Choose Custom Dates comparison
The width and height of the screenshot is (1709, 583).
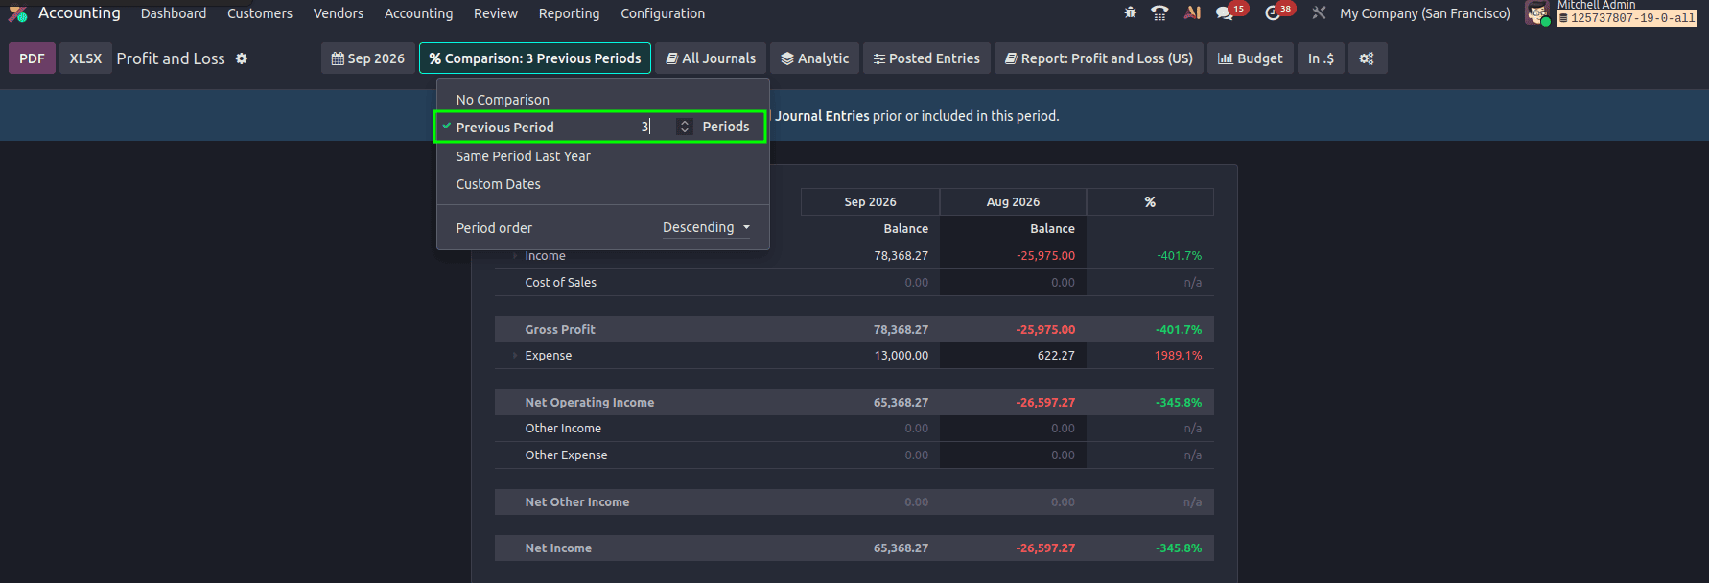498,184
